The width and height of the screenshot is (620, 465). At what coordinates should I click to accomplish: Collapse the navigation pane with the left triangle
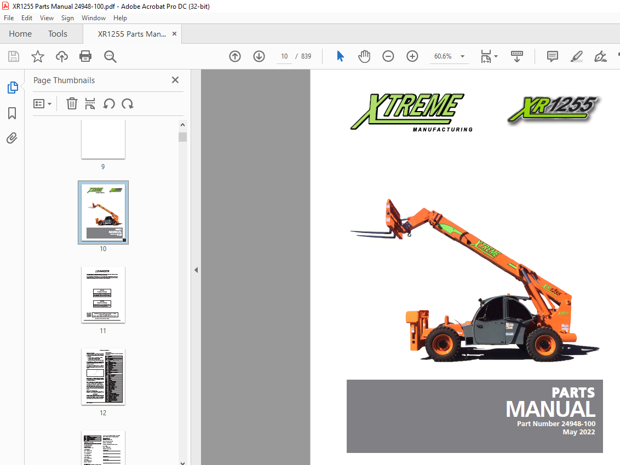(196, 270)
